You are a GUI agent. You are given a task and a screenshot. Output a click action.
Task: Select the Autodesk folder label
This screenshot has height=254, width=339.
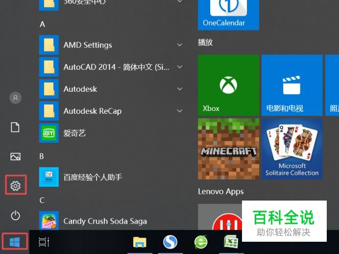80,89
